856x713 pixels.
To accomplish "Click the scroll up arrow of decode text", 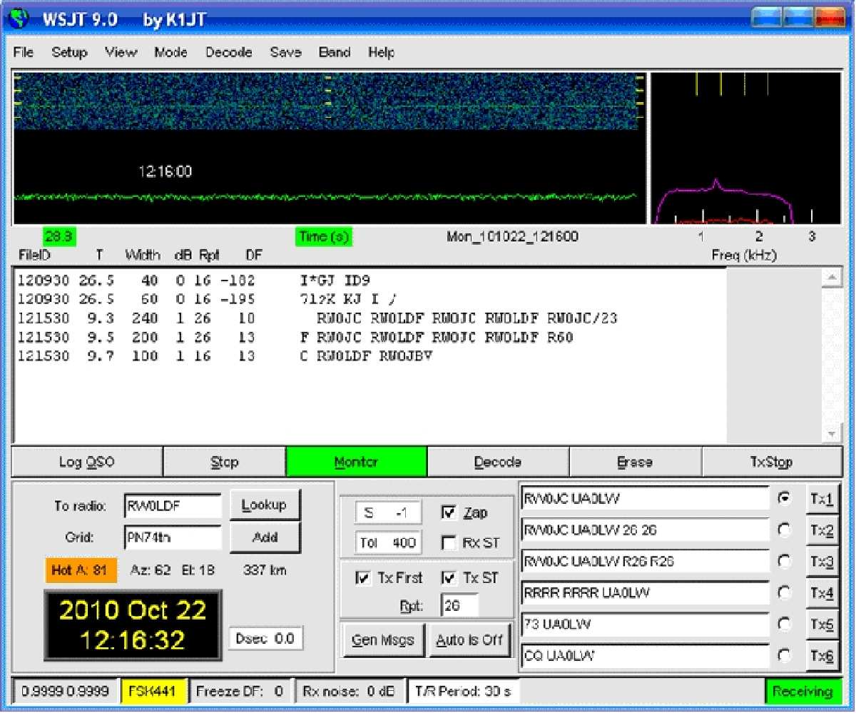I will (x=832, y=278).
